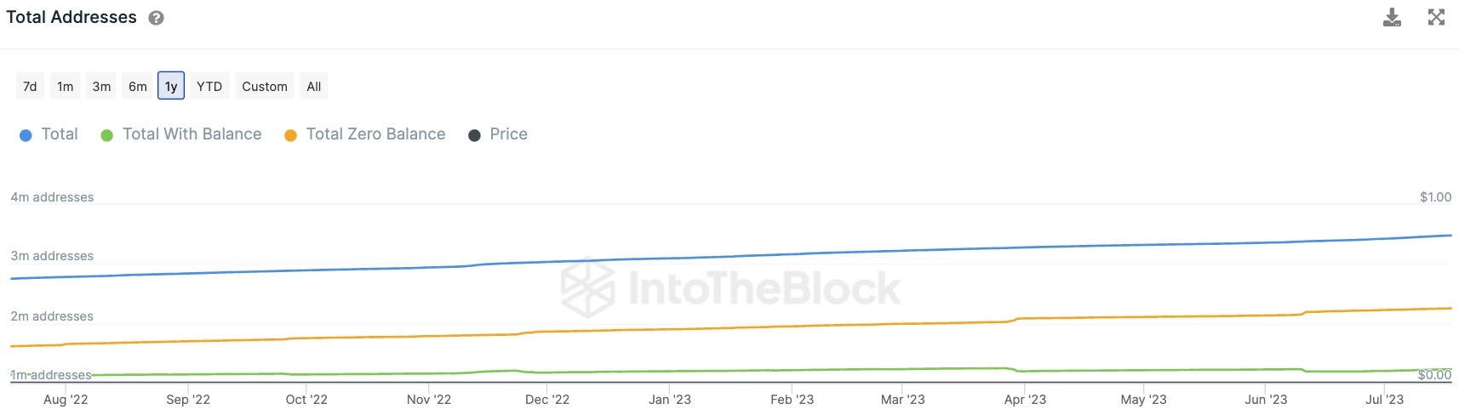Click the blue Total legend dot
The image size is (1459, 415).
(26, 135)
